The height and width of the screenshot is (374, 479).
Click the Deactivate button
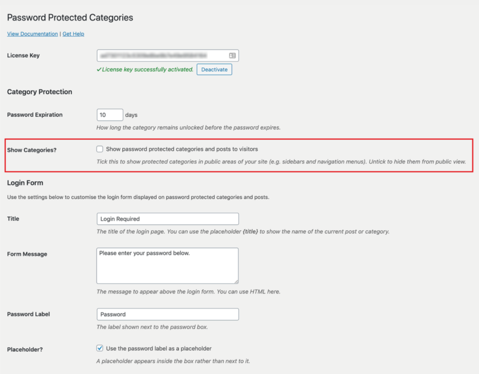[214, 69]
